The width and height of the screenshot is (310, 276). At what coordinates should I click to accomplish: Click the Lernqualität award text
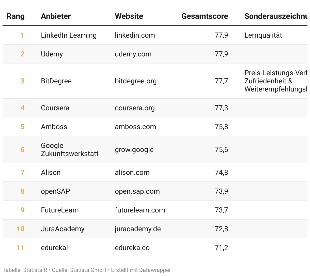point(263,35)
